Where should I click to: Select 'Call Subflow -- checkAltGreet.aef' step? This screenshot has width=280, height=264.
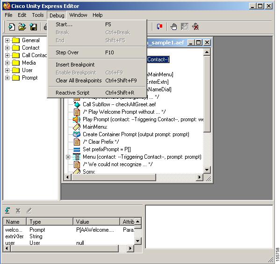[119, 104]
